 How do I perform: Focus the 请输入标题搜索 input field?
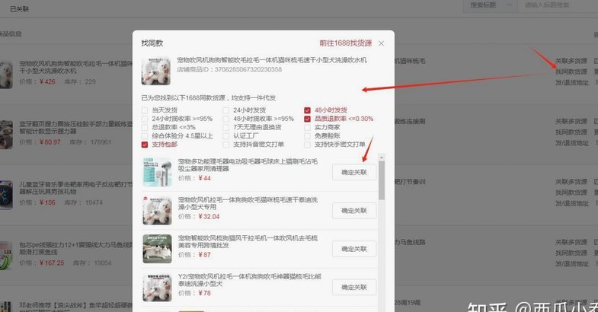(558, 5)
